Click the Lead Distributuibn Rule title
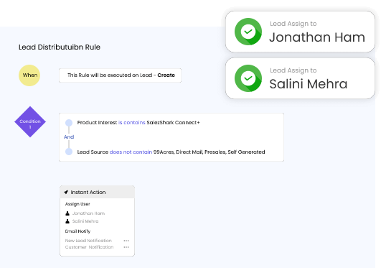The image size is (386, 268). pyautogui.click(x=60, y=47)
